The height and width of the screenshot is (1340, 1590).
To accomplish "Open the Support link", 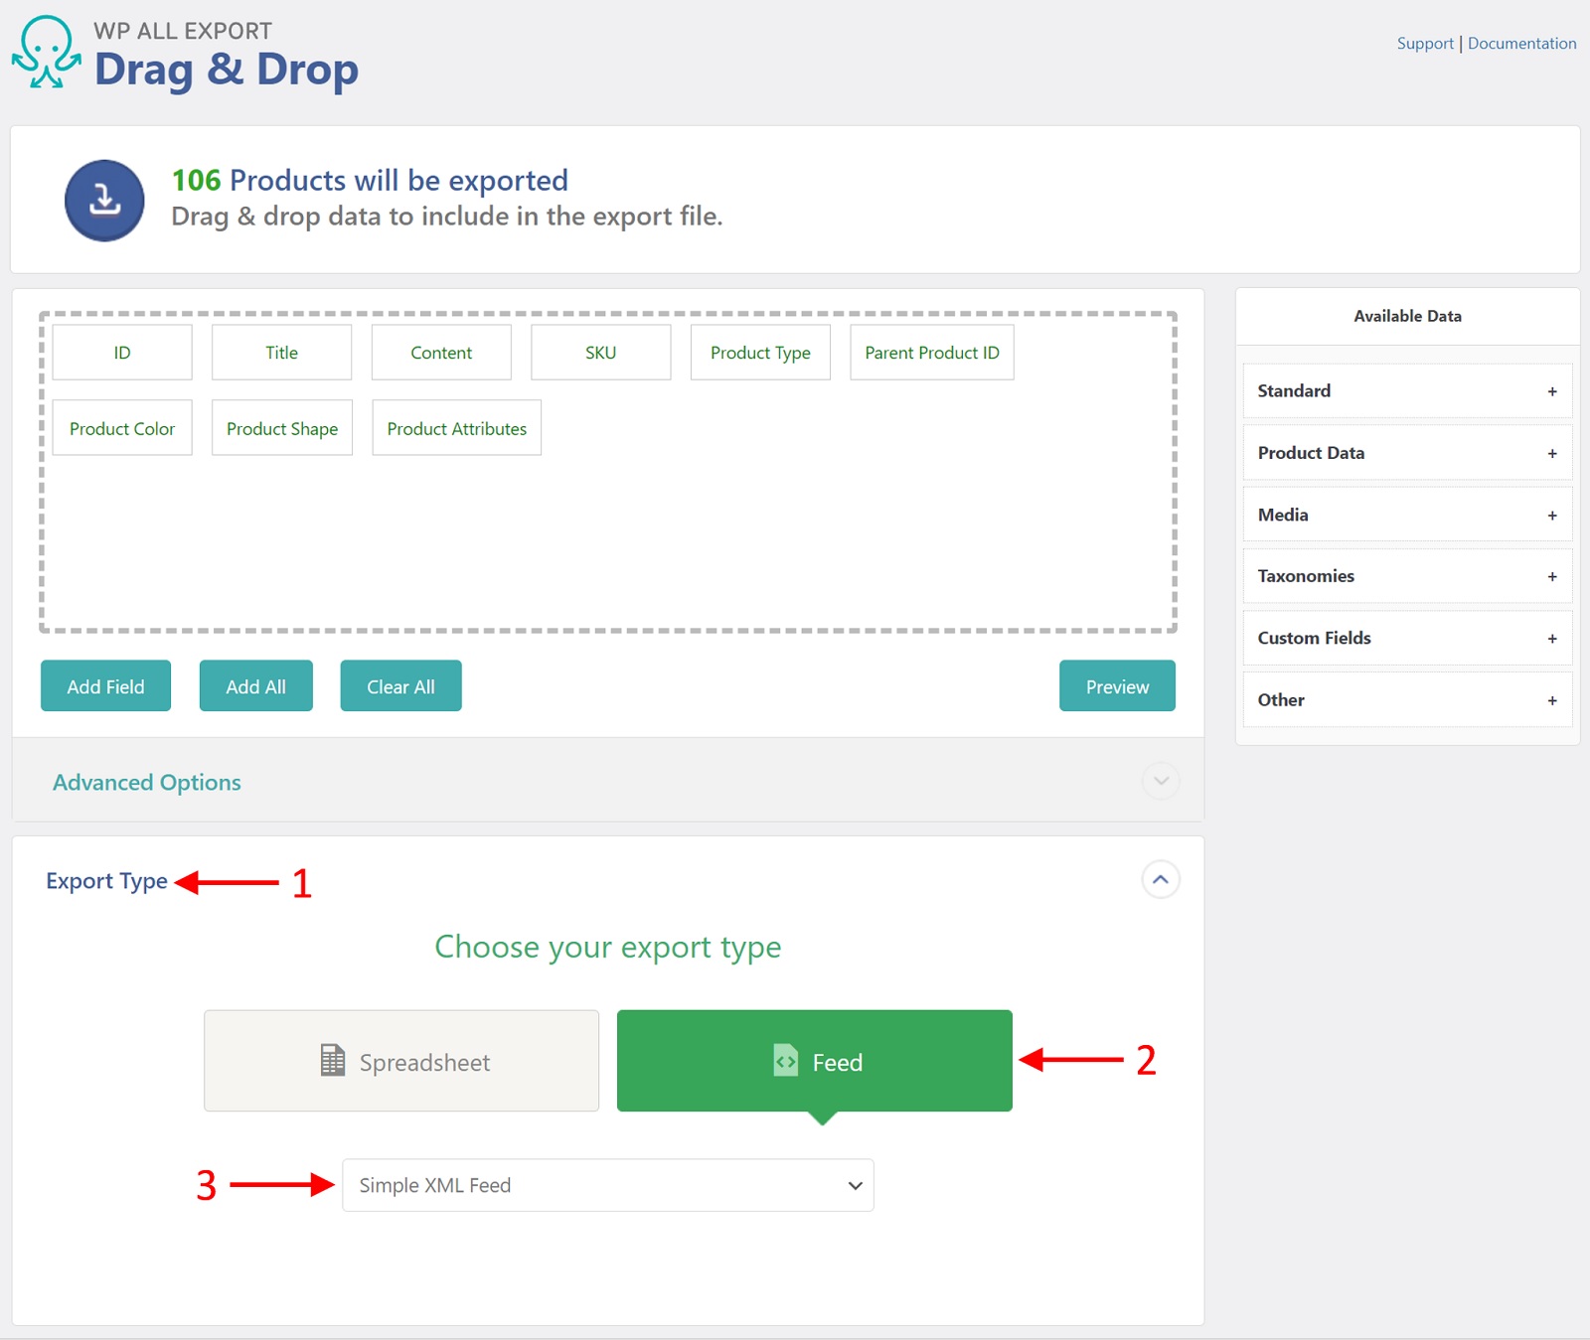I will pyautogui.click(x=1424, y=44).
